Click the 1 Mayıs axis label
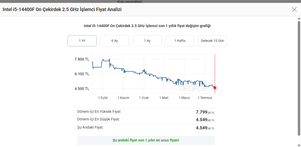The width and height of the screenshot is (301, 147). pyautogui.click(x=184, y=98)
